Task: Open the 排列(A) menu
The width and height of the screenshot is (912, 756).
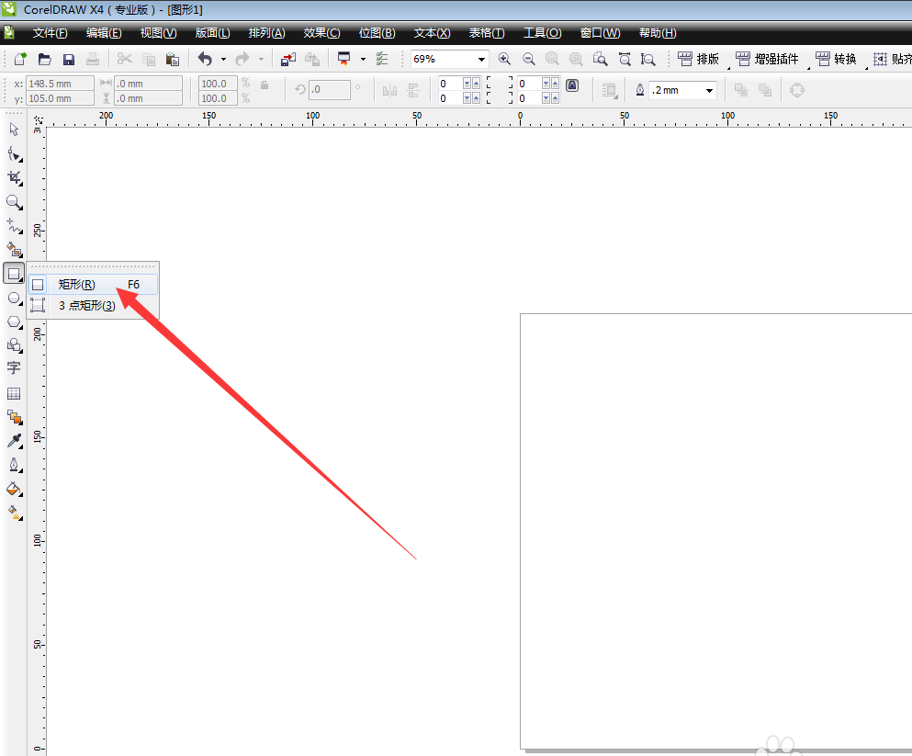Action: pos(266,33)
